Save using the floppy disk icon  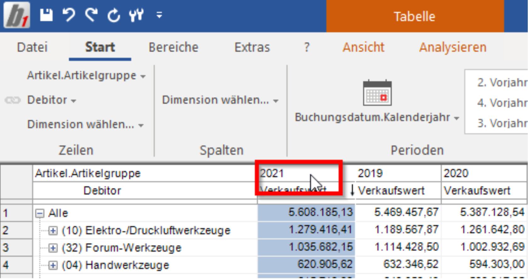pyautogui.click(x=46, y=15)
